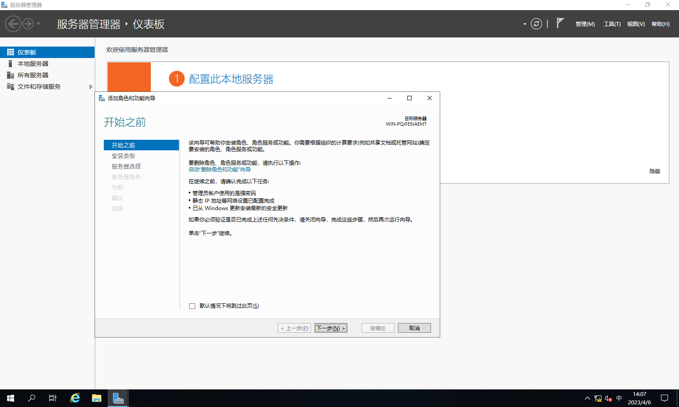This screenshot has height=407, width=679.
Task: Open the 管理(M) menu
Action: point(585,24)
